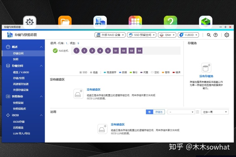Collapse the iSCSI sidebar section
Viewport: 236px width, 157px height.
[41, 115]
